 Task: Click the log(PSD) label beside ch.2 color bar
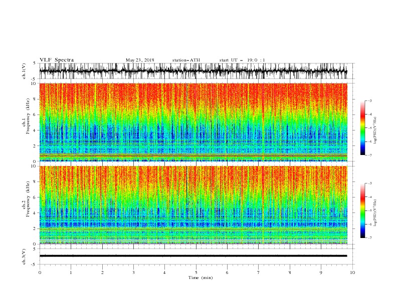coord(375,213)
